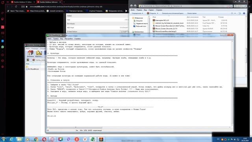Select Interceptor-NG file in Explorer
252x142 pixels.
(161, 21)
